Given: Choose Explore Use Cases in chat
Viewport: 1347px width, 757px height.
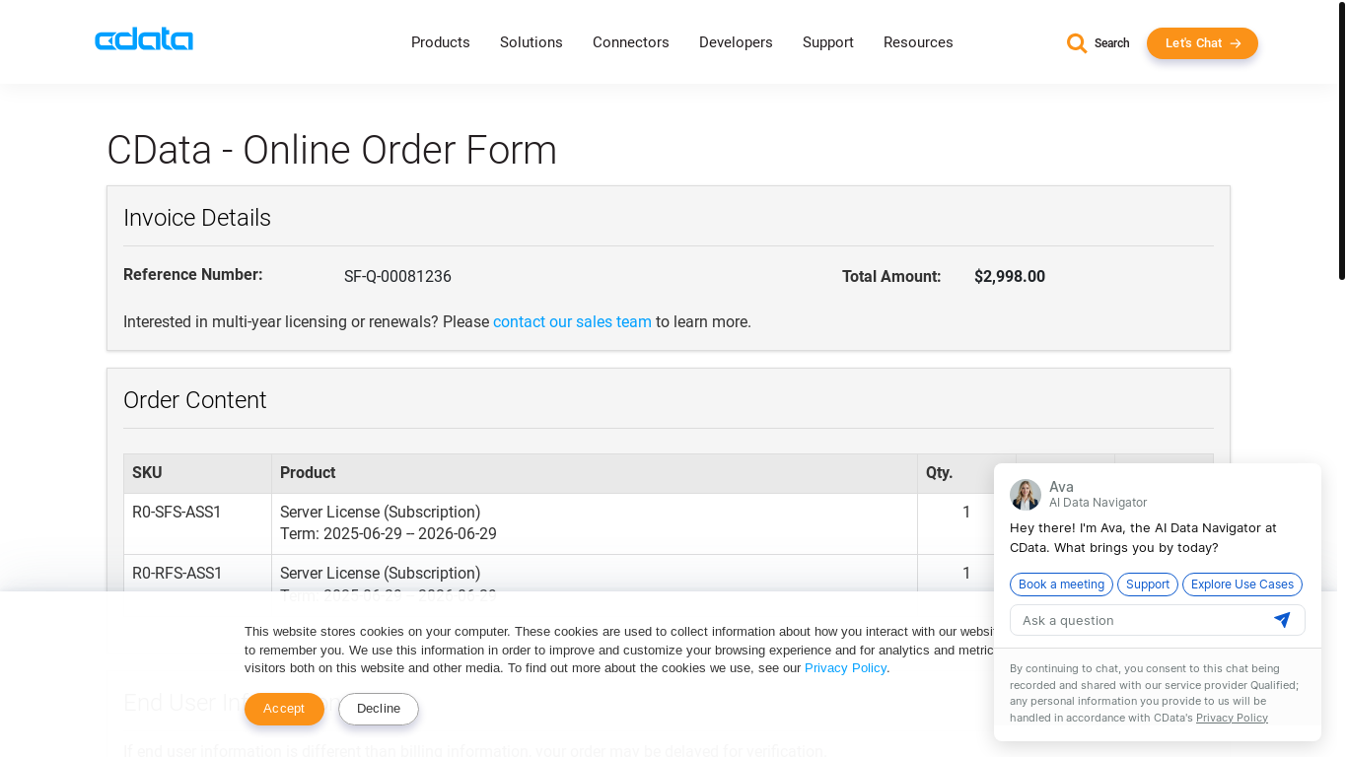Looking at the screenshot, I should (x=1242, y=585).
